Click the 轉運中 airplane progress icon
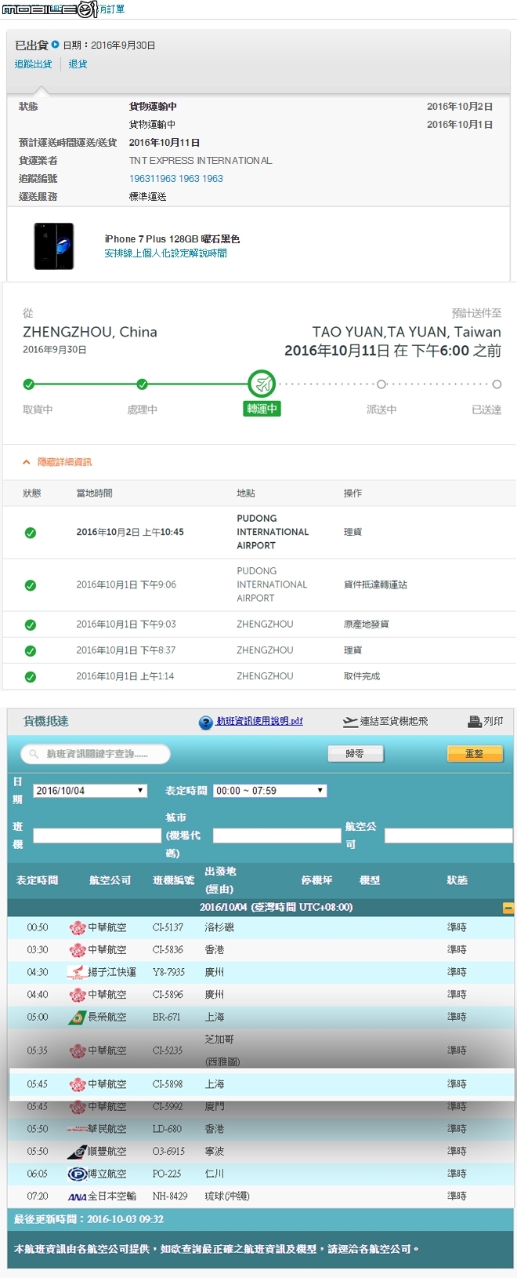This screenshot has width=517, height=1278. pyautogui.click(x=262, y=384)
